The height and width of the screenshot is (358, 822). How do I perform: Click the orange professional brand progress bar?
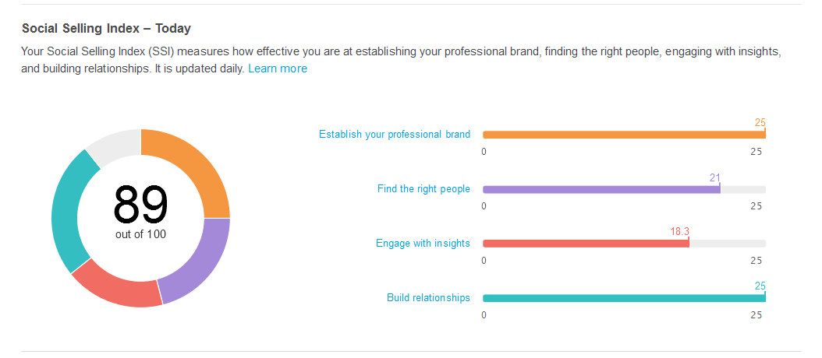pyautogui.click(x=624, y=135)
